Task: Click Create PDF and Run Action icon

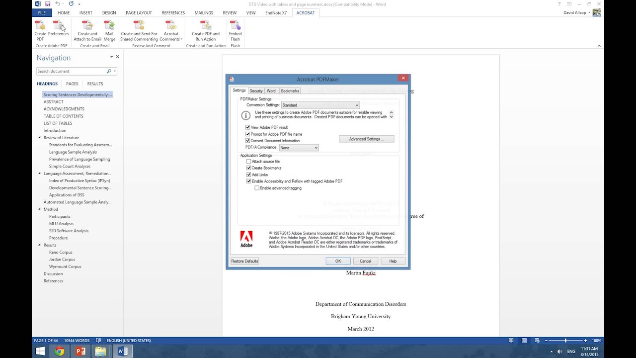Action: [x=206, y=30]
